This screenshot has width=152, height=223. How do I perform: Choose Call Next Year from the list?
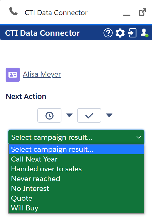[76, 159]
